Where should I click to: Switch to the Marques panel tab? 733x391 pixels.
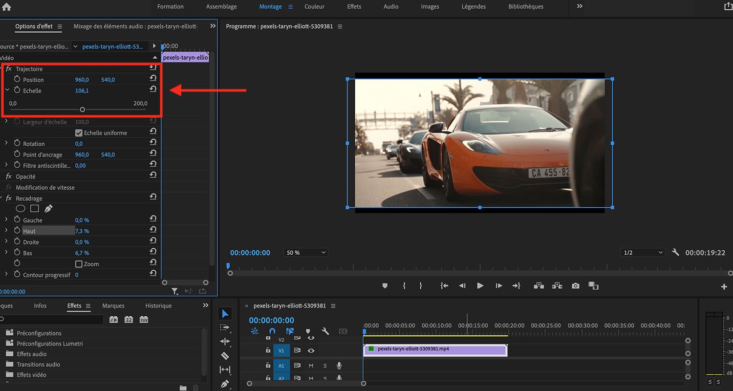[113, 305]
